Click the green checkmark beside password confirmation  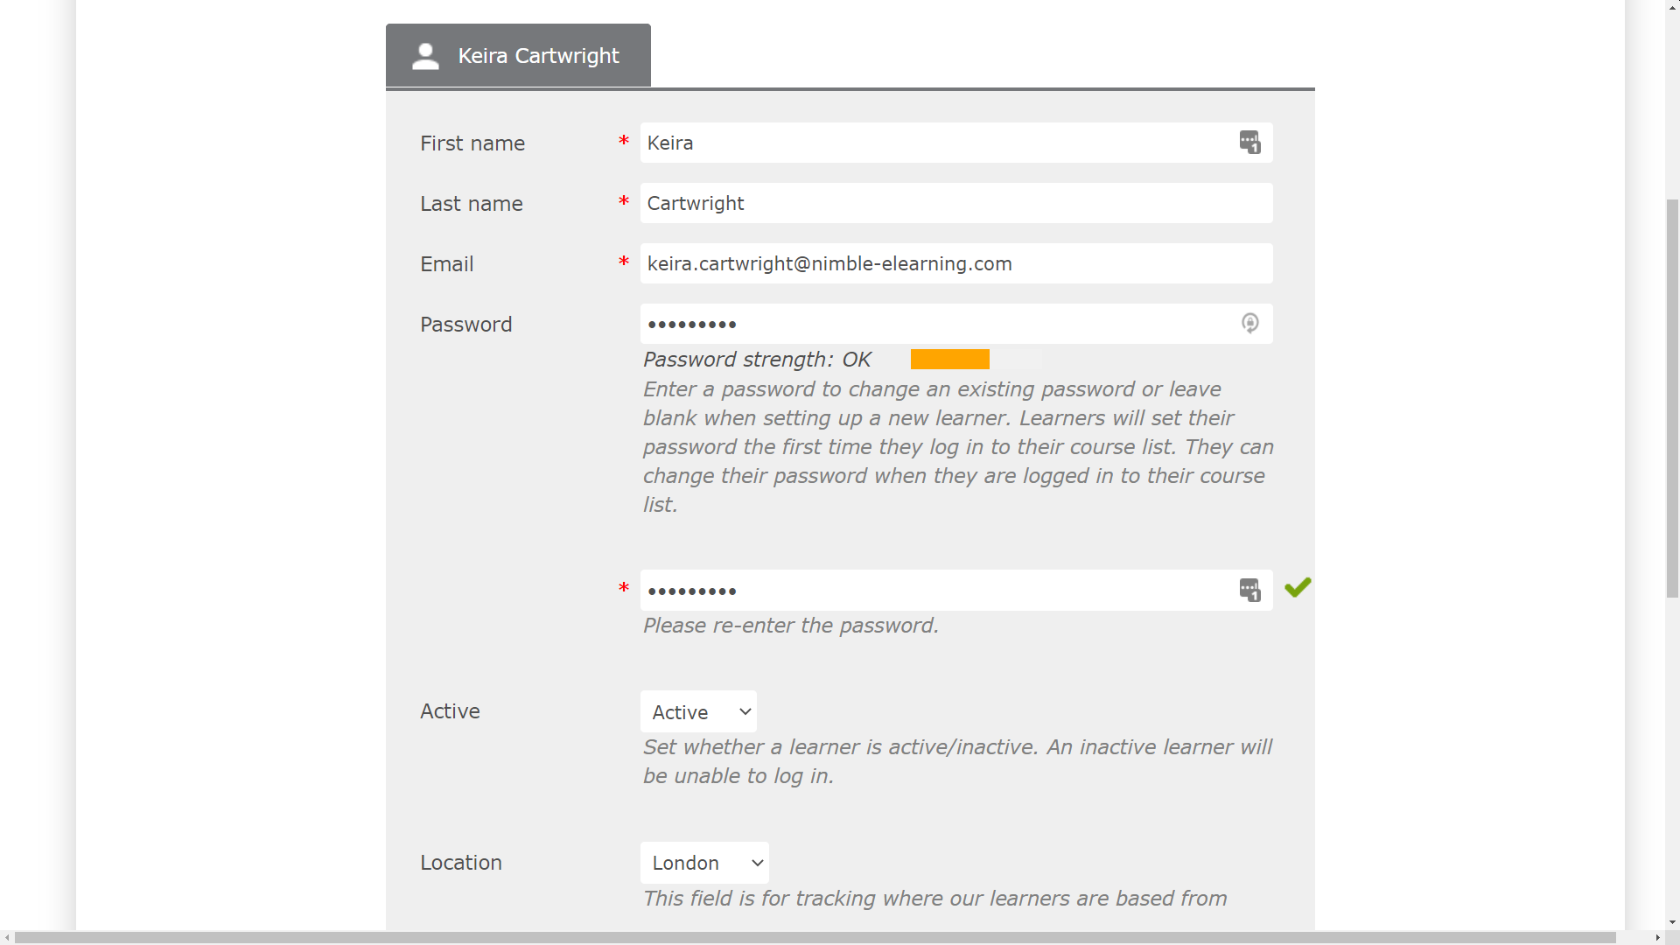coord(1298,587)
